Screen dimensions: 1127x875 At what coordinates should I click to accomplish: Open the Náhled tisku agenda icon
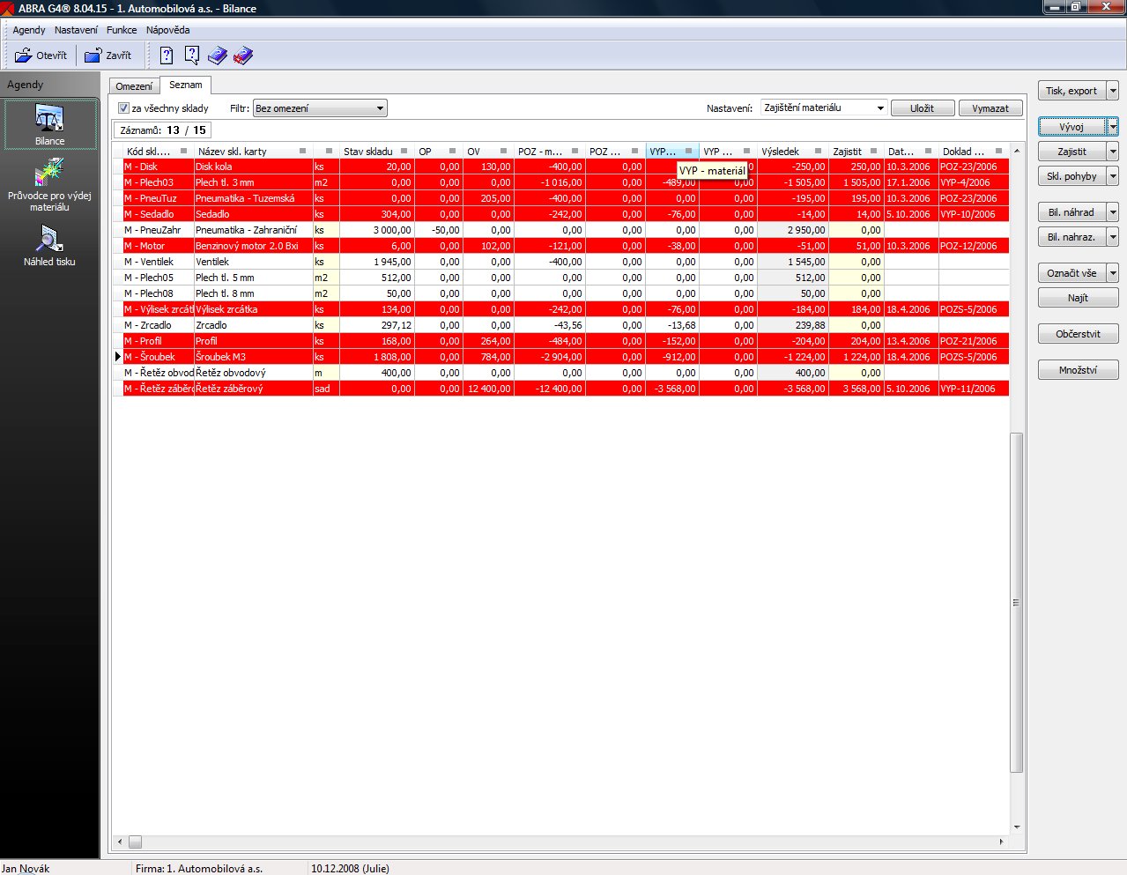click(x=49, y=239)
